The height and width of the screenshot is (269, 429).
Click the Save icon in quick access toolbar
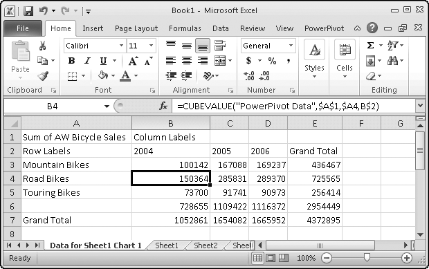point(28,11)
